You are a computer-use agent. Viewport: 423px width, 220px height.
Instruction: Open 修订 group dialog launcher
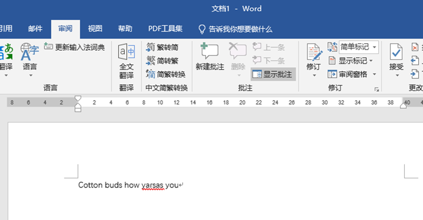pos(376,89)
